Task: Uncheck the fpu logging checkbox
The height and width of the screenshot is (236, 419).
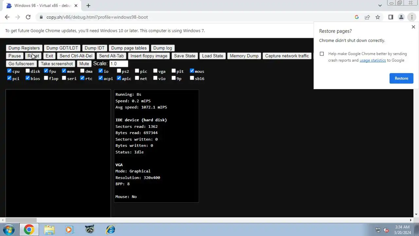Action: 46,71
